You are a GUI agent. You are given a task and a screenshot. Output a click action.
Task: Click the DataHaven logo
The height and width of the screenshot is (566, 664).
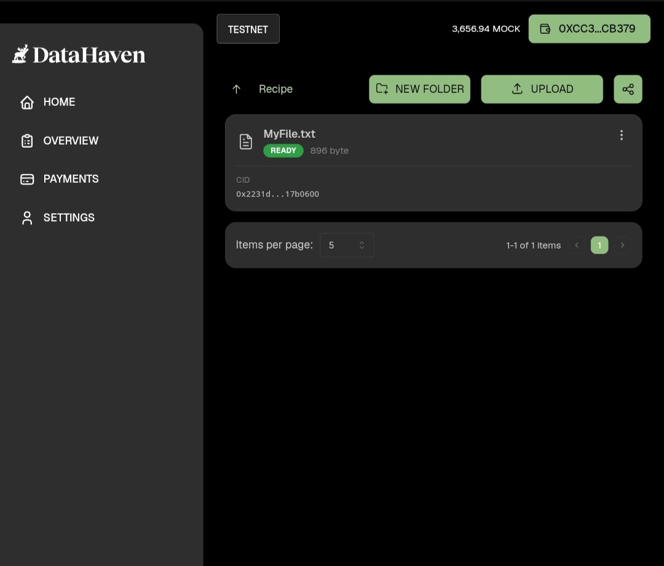pos(79,55)
